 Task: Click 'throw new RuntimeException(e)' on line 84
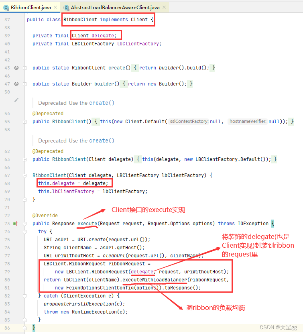tap(84, 312)
